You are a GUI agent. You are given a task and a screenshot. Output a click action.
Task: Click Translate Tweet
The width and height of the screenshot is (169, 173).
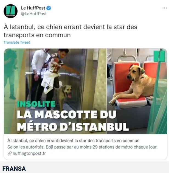click(x=17, y=42)
